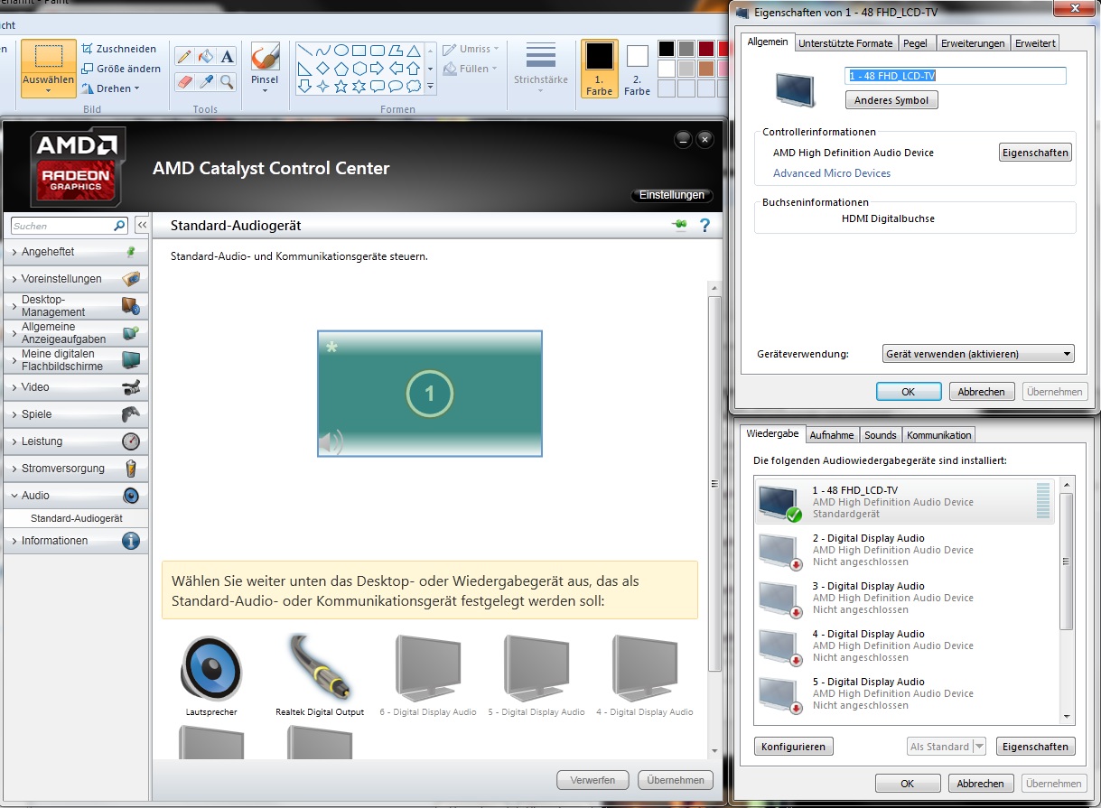The image size is (1101, 808).
Task: Expand the Video section
Action: tap(76, 387)
